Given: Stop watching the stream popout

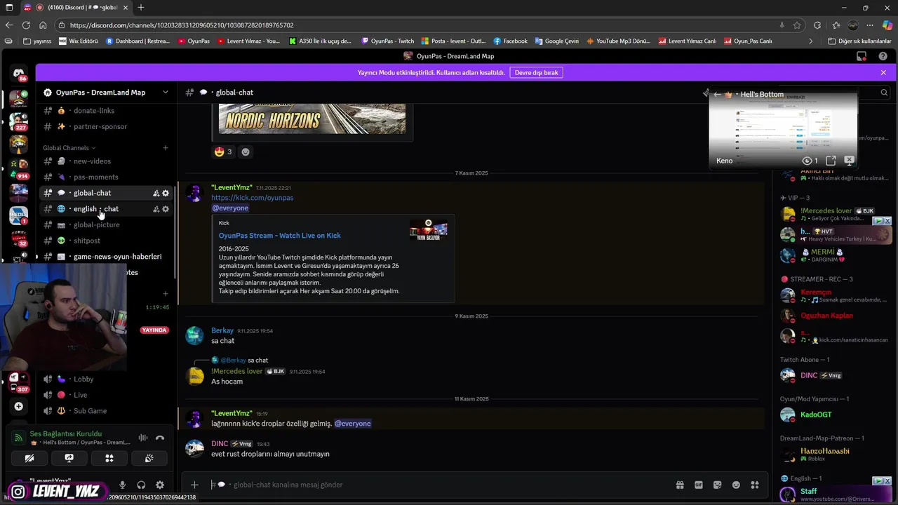Looking at the screenshot, I should 849,161.
